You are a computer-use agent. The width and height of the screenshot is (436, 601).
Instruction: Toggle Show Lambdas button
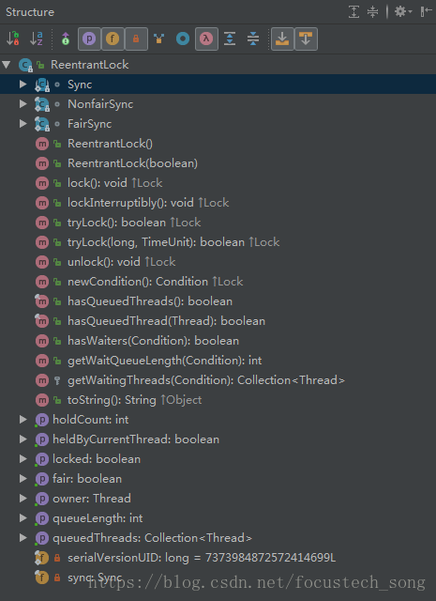click(206, 39)
